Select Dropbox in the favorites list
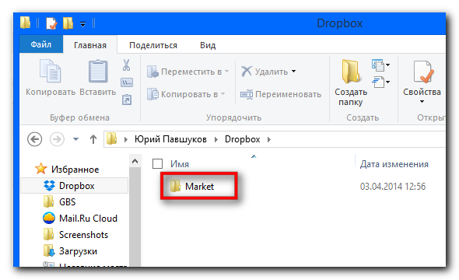This screenshot has height=280, width=459. pyautogui.click(x=75, y=185)
